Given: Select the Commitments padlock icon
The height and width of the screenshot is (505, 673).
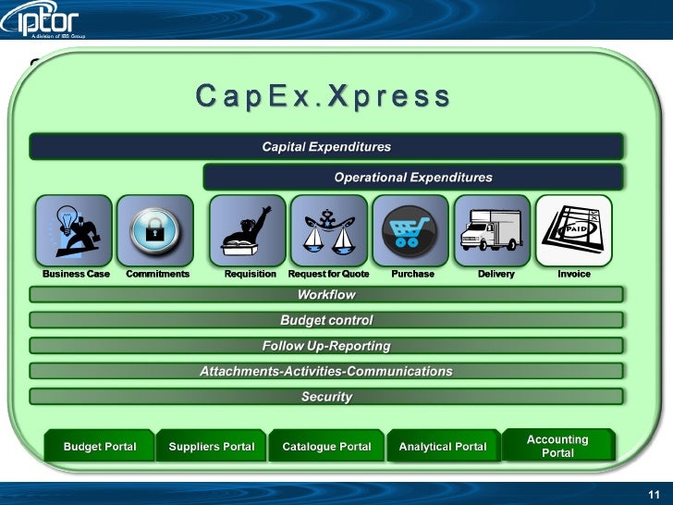Looking at the screenshot, I should (x=155, y=230).
